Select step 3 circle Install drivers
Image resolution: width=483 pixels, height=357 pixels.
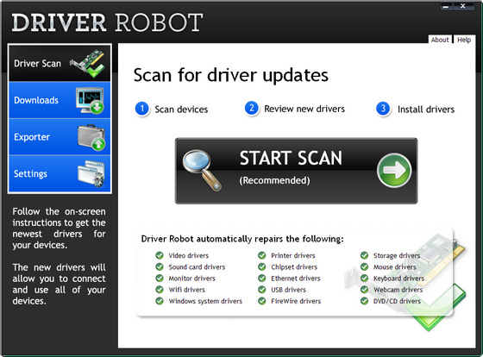click(x=383, y=109)
